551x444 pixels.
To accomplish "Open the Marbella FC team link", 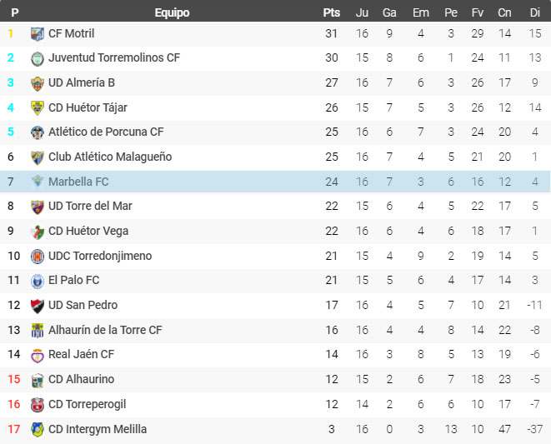I will point(78,182).
